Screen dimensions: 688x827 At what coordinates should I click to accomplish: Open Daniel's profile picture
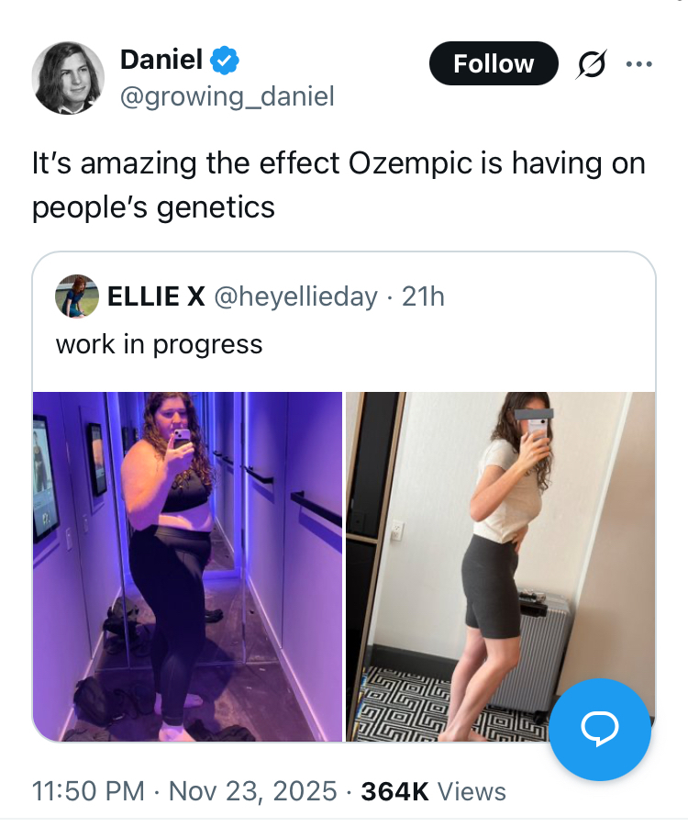coord(68,77)
